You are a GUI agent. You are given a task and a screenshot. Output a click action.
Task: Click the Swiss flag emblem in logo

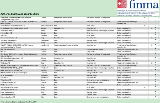tap(122, 4)
